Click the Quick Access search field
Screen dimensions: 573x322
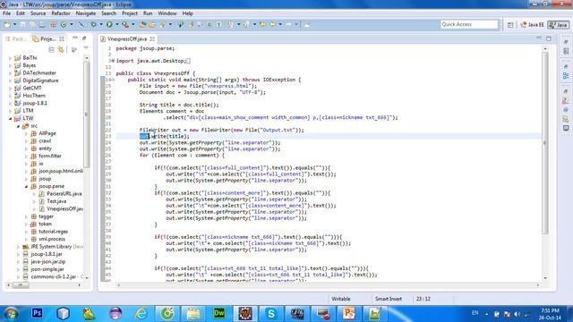[469, 24]
